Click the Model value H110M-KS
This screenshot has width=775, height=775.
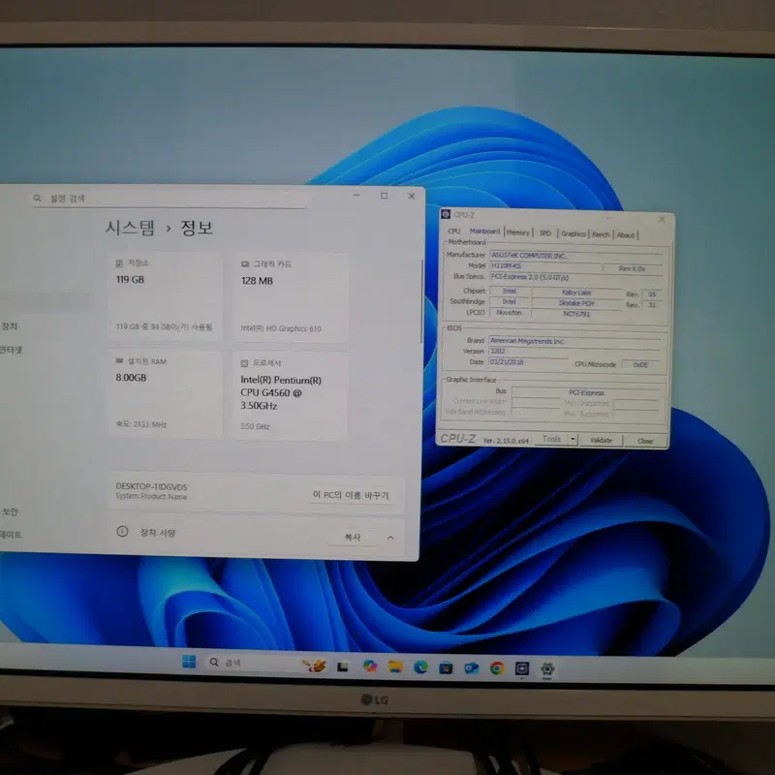545,265
